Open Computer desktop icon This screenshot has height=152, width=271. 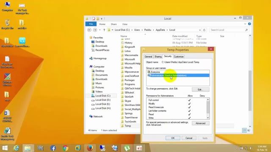(8, 7)
